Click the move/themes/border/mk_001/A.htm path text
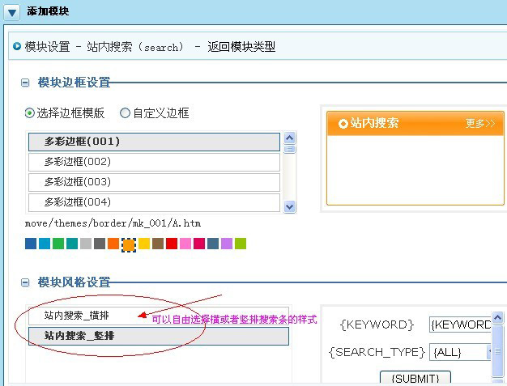This screenshot has height=386, width=507. (x=113, y=223)
